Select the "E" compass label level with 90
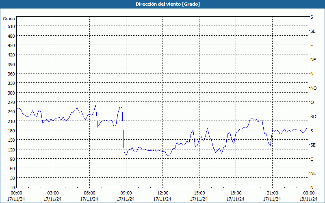325x203 pixels. 312,159
